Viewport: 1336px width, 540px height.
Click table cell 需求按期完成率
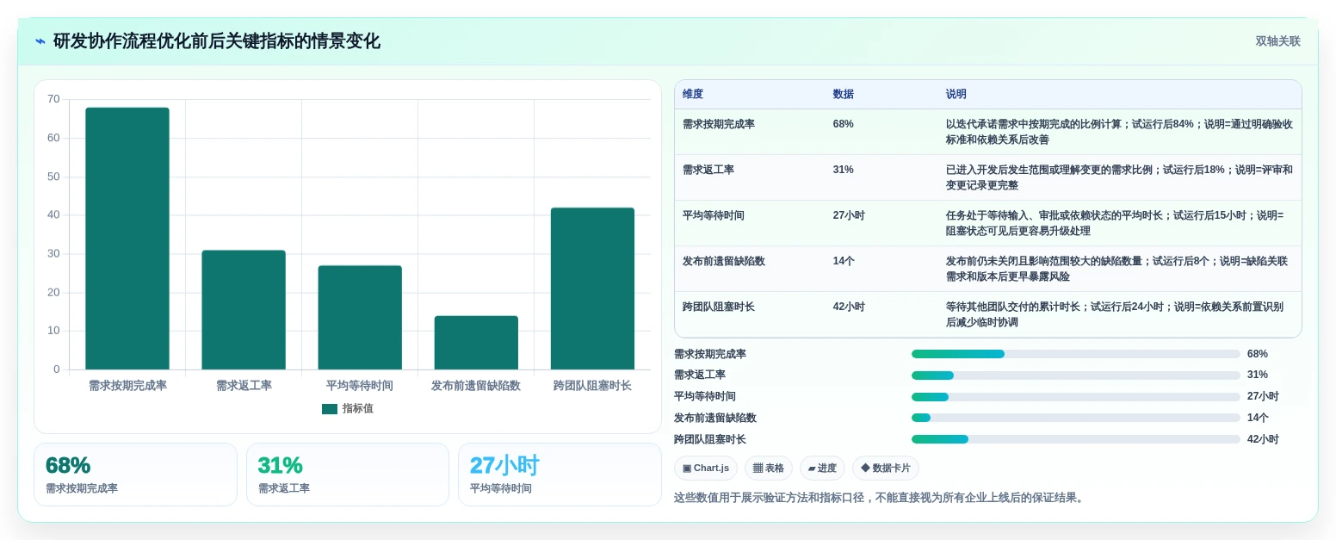point(719,125)
